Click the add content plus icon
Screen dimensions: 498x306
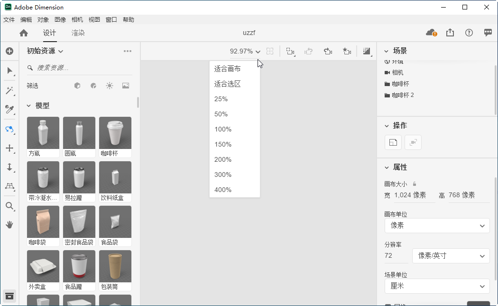coord(9,51)
